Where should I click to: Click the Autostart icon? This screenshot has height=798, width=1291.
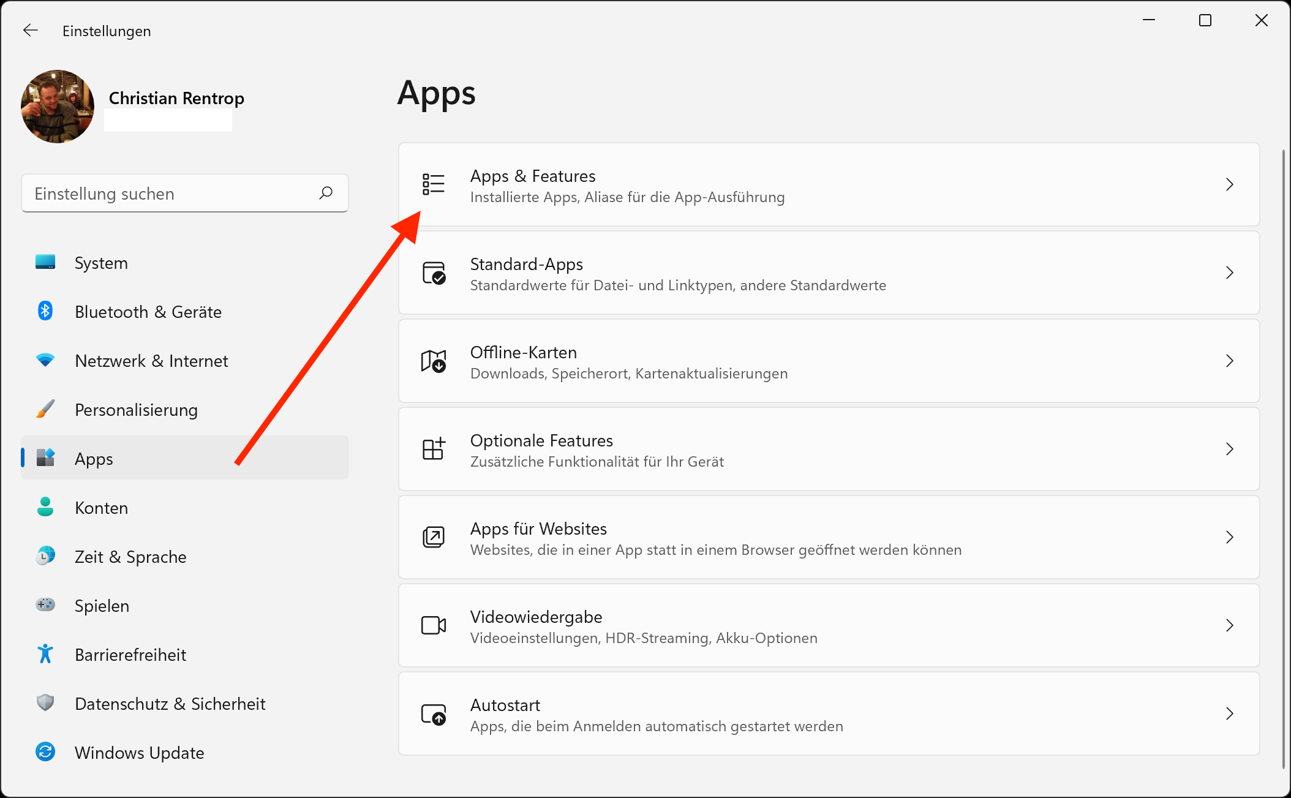pos(434,713)
